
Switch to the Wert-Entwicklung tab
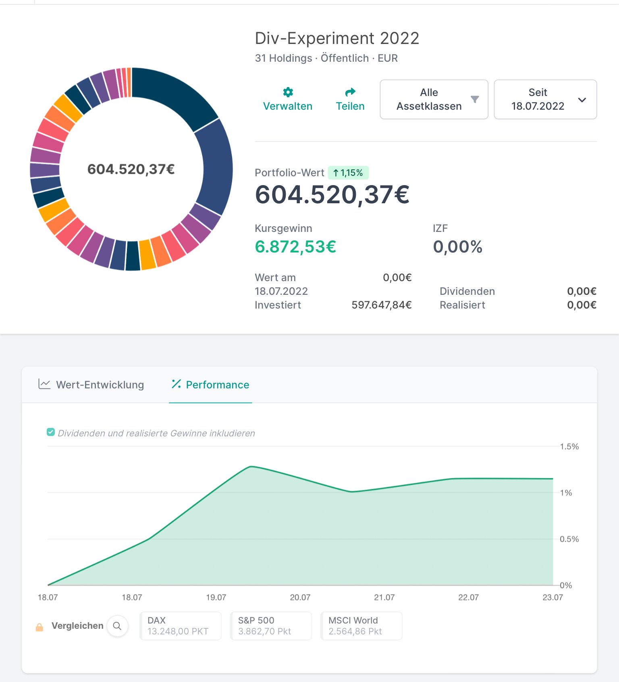(91, 385)
